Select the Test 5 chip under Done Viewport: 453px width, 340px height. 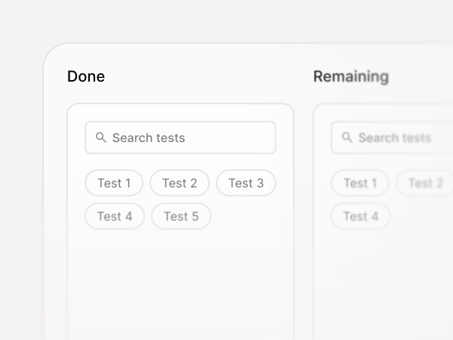pyautogui.click(x=181, y=216)
